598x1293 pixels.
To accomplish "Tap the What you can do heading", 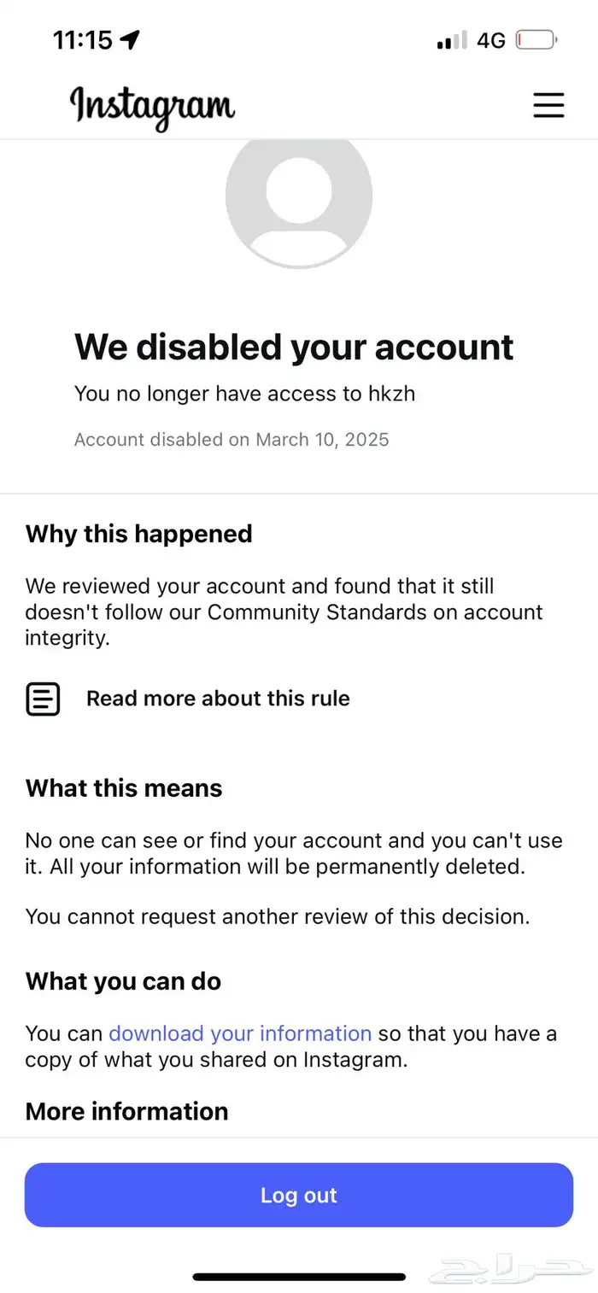I will [123, 981].
